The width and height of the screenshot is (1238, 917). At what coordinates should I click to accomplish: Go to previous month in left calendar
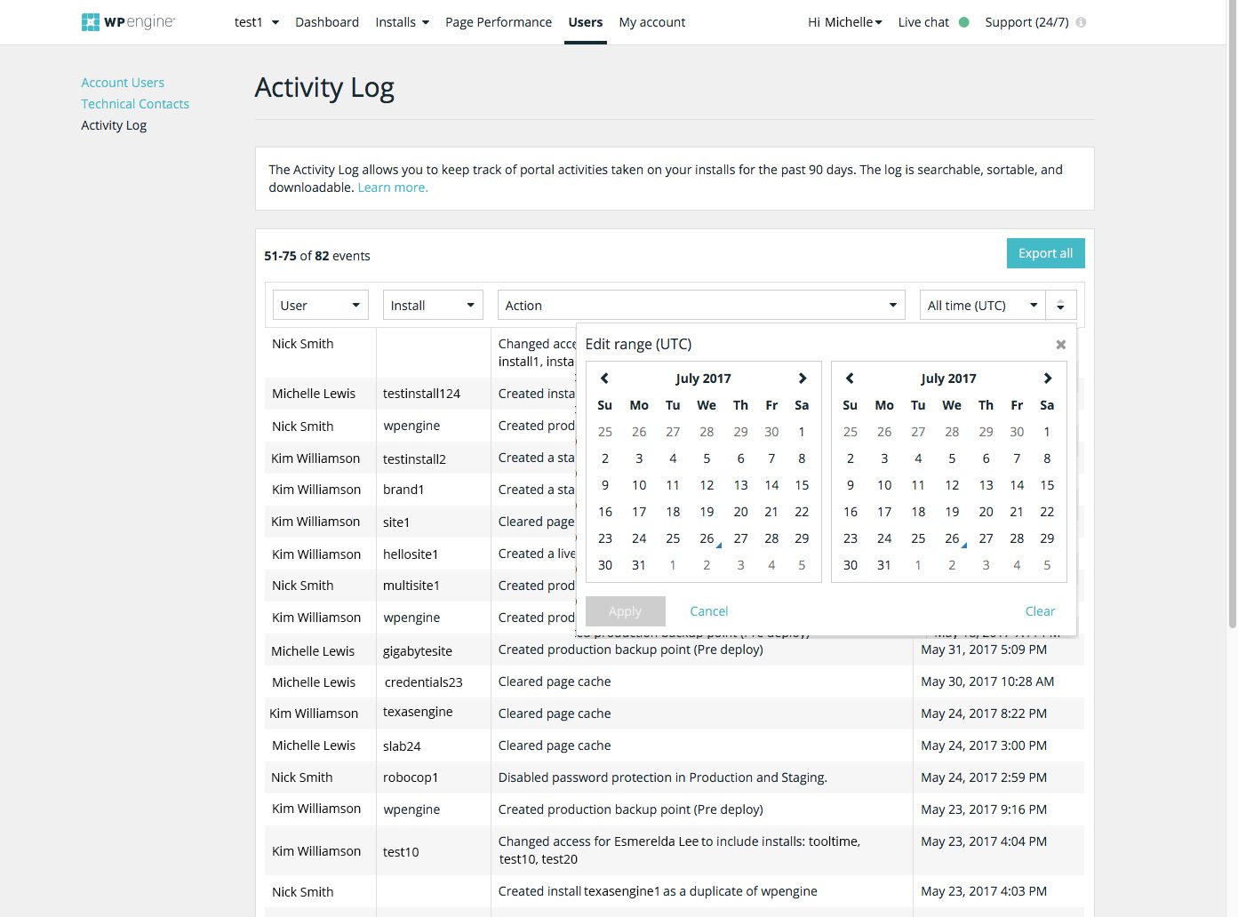click(604, 379)
